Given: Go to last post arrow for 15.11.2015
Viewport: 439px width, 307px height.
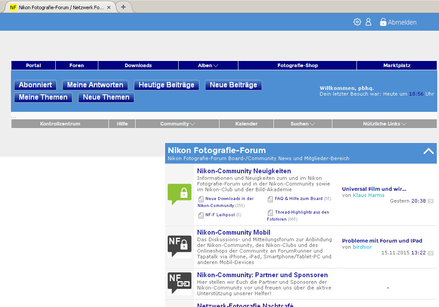Looking at the screenshot, I should pos(431,253).
